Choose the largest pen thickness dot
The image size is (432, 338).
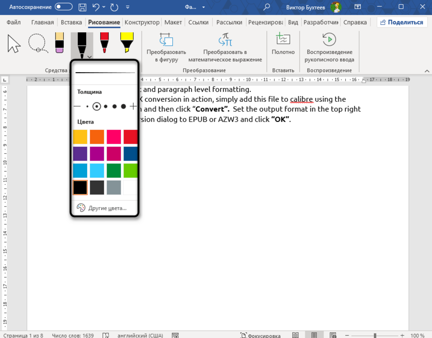pos(123,106)
